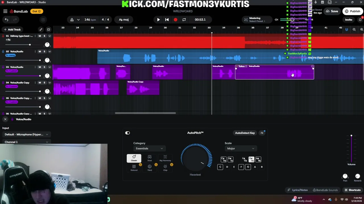Select the Duet AutoPitch preset
This screenshot has height=204, width=364.
pos(150,158)
